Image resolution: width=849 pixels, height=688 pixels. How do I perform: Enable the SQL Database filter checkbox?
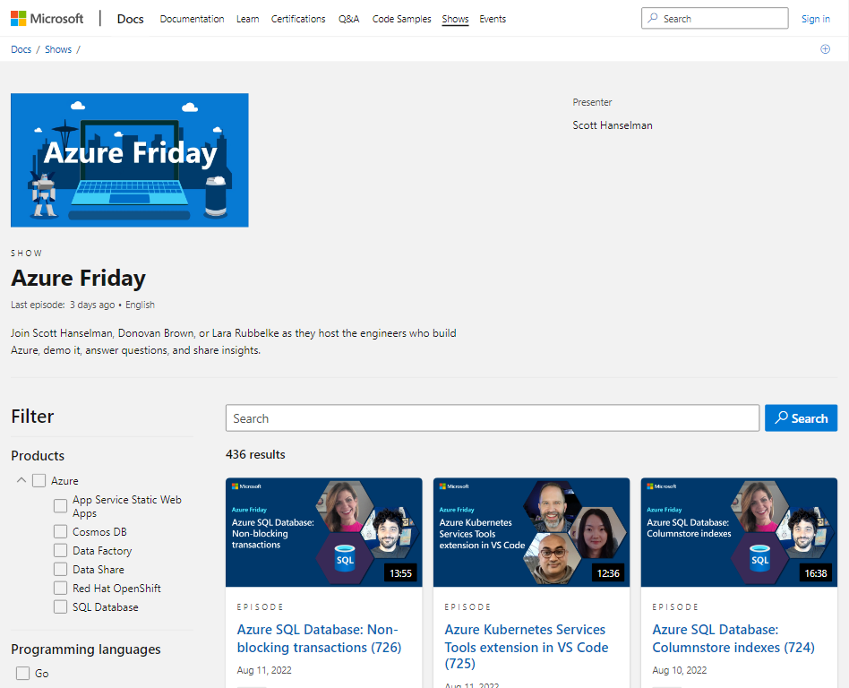pos(60,606)
